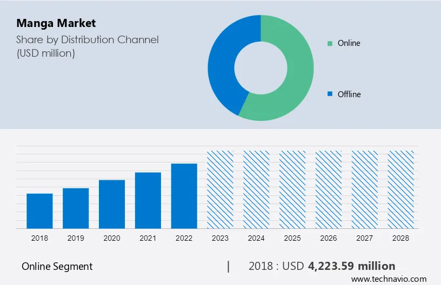This screenshot has width=441, height=285.
Task: Click the blue Offline donut segment
Action: pyautogui.click(x=222, y=62)
